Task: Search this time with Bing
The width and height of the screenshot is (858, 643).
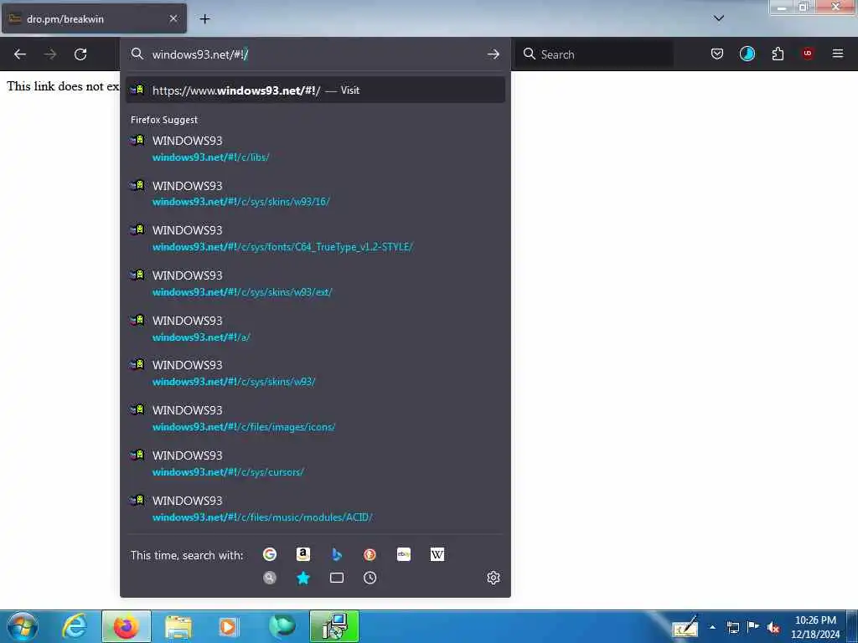Action: click(337, 554)
